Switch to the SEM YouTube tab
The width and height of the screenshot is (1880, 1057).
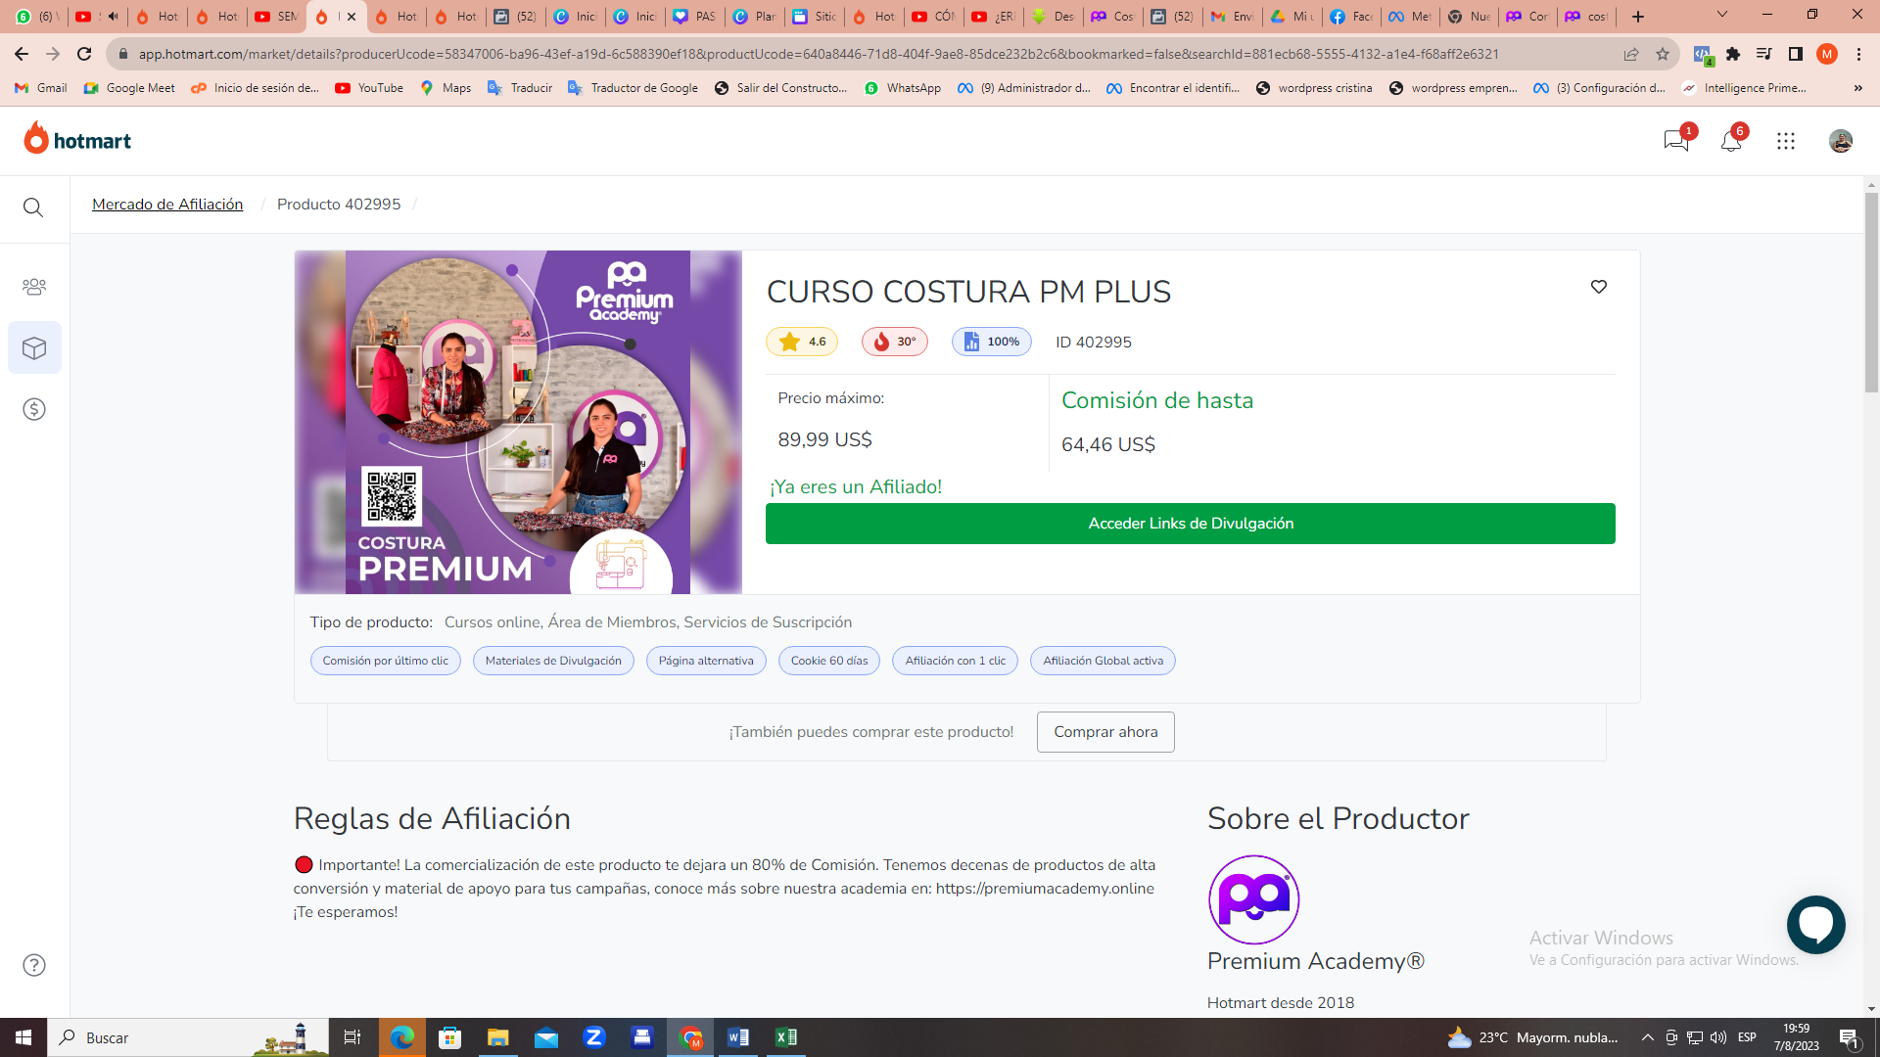point(276,17)
